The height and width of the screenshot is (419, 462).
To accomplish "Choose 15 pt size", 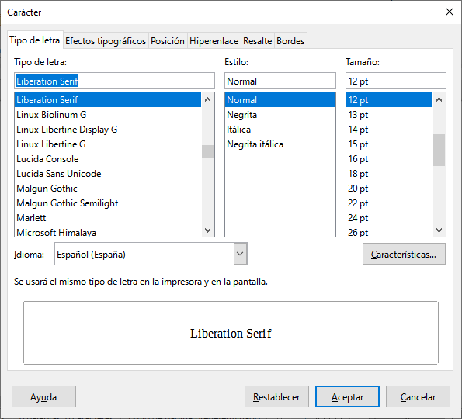I will (x=389, y=144).
